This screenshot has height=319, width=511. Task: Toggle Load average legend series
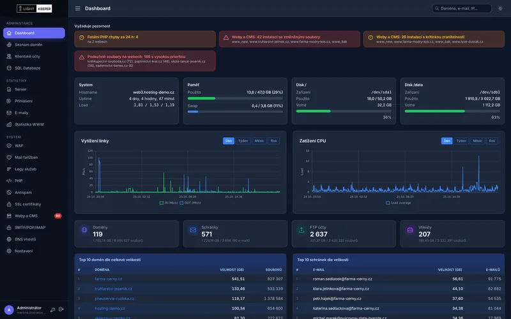[x=398, y=203]
